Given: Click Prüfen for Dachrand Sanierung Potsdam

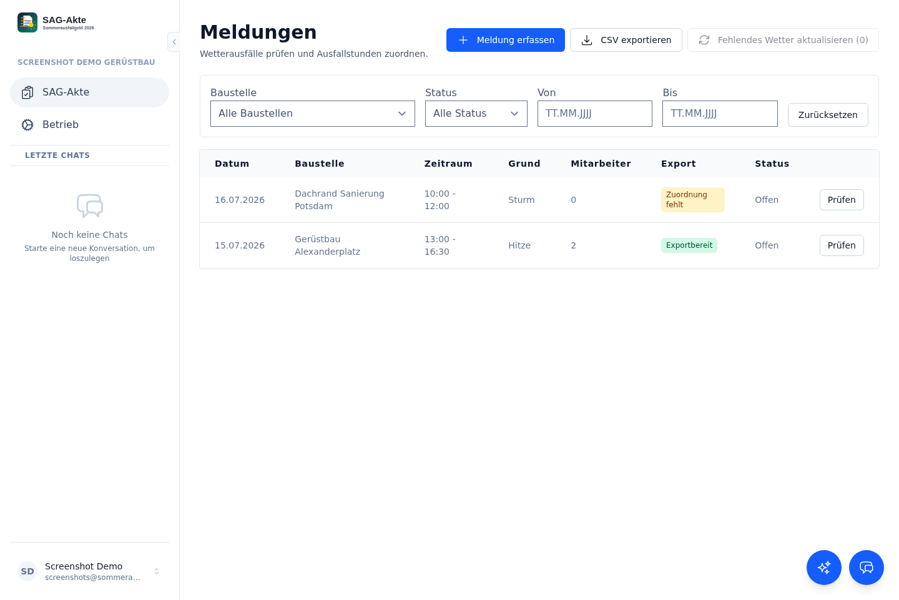Looking at the screenshot, I should pyautogui.click(x=842, y=200).
